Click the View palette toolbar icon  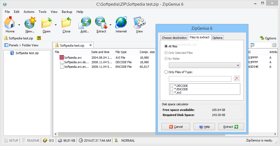139,23
